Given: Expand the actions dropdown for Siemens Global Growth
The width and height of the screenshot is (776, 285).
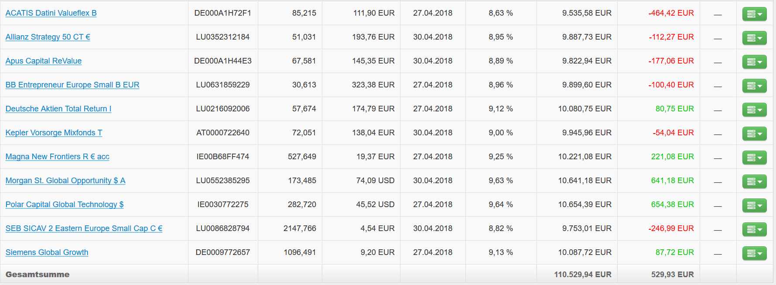Looking at the screenshot, I should pos(754,253).
